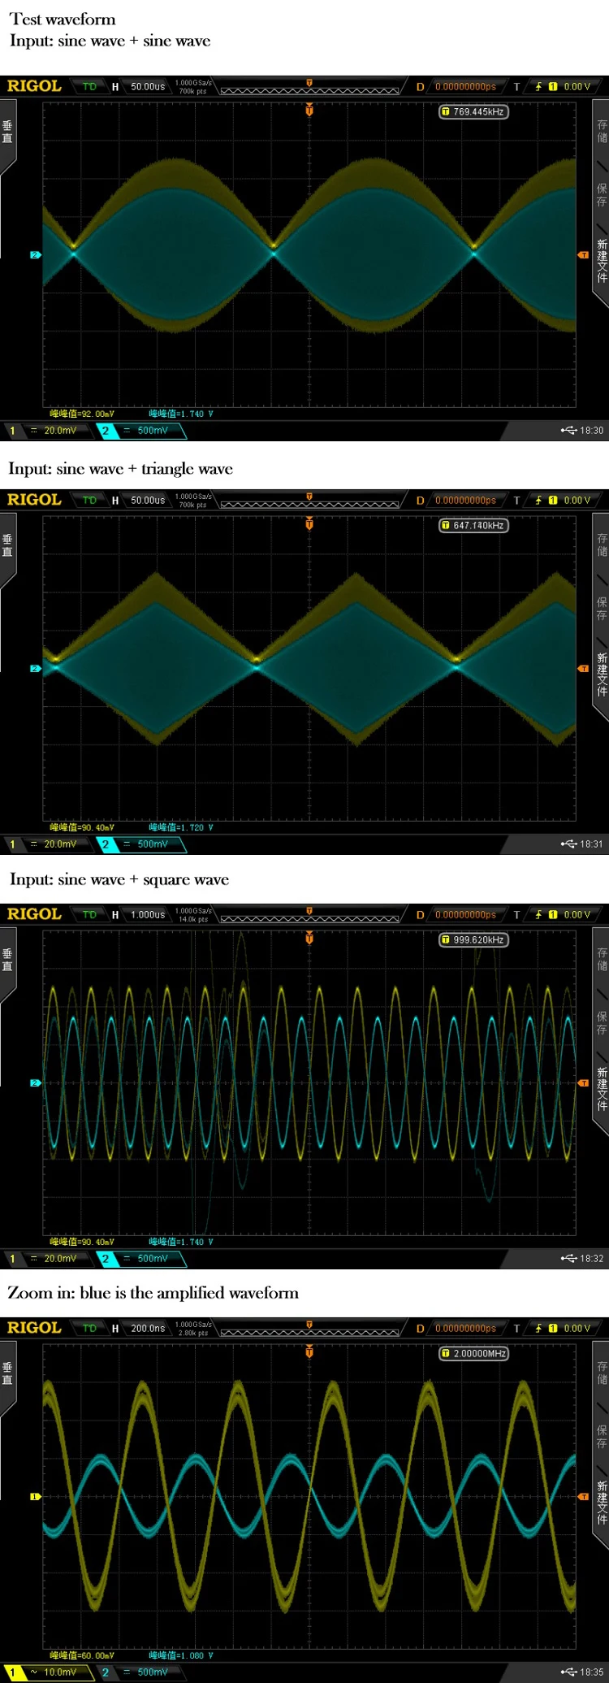Click 保存 on the 18:32 screen's right menu
Image resolution: width=609 pixels, height=1683 pixels.
[602, 1022]
